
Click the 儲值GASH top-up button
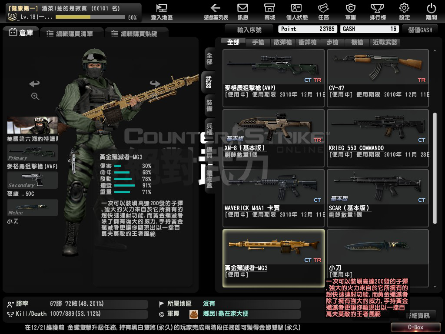tap(420, 30)
